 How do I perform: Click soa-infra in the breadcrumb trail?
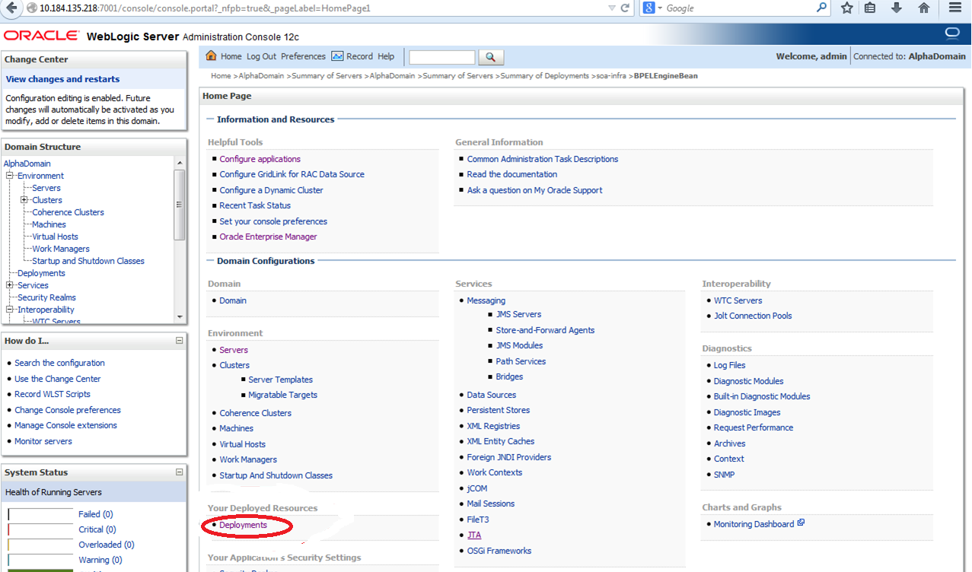point(611,76)
